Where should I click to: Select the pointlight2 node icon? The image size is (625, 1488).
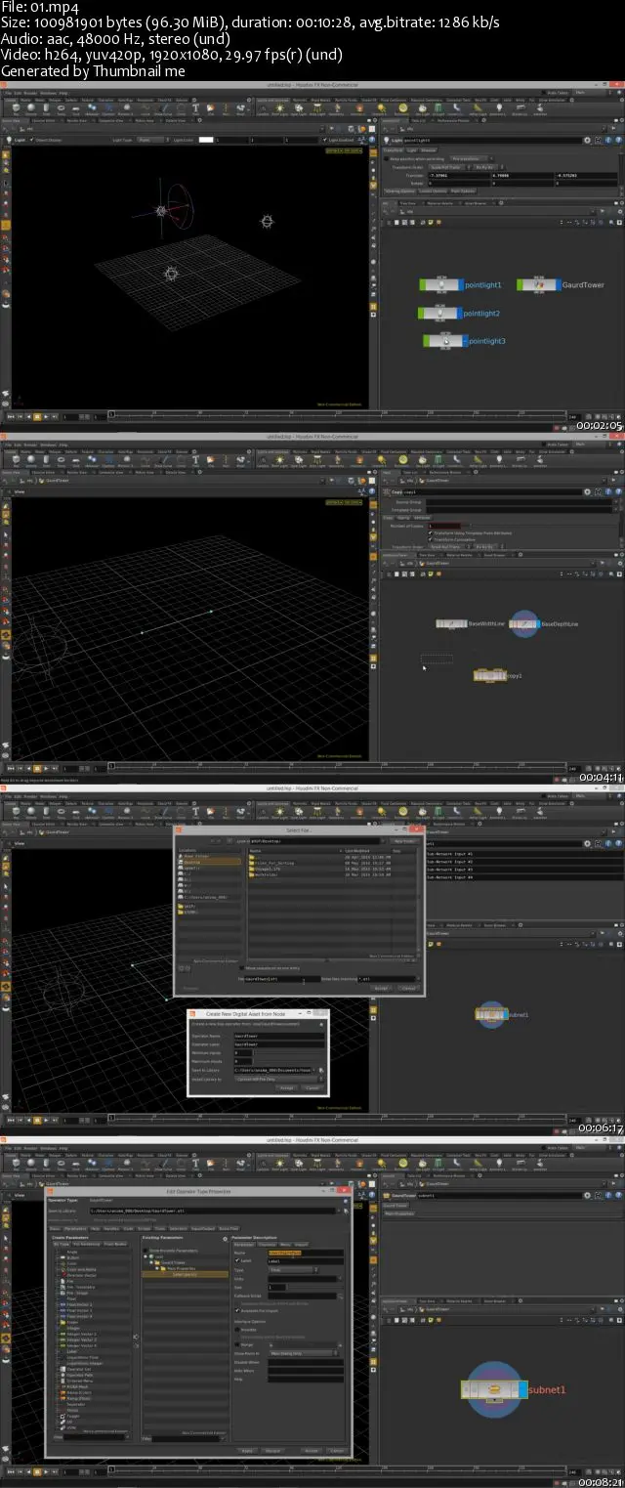(439, 314)
